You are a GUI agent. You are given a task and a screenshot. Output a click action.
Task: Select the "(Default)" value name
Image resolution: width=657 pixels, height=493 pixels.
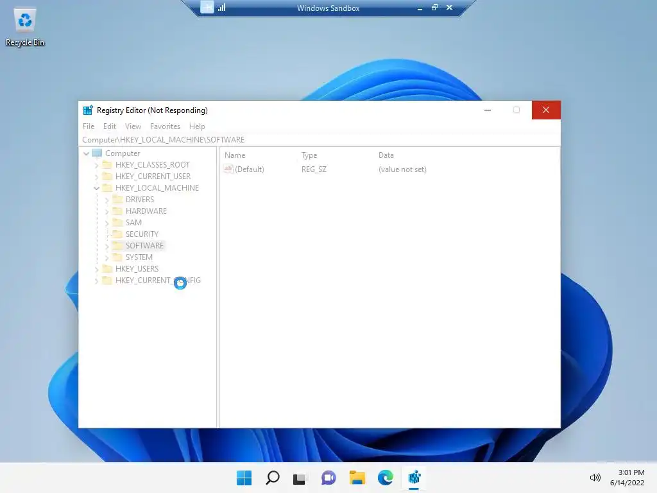pyautogui.click(x=250, y=169)
